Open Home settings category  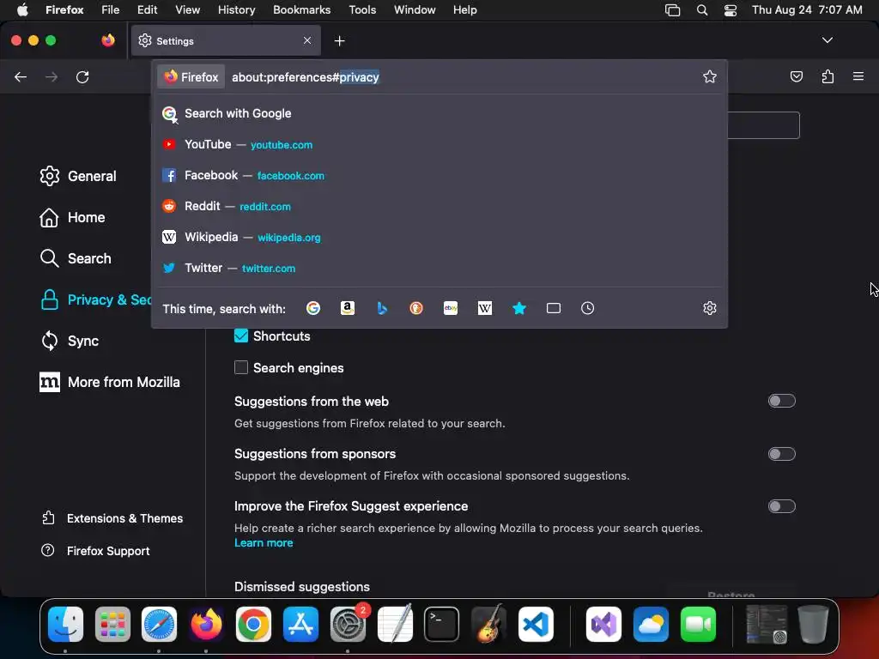tap(73, 217)
